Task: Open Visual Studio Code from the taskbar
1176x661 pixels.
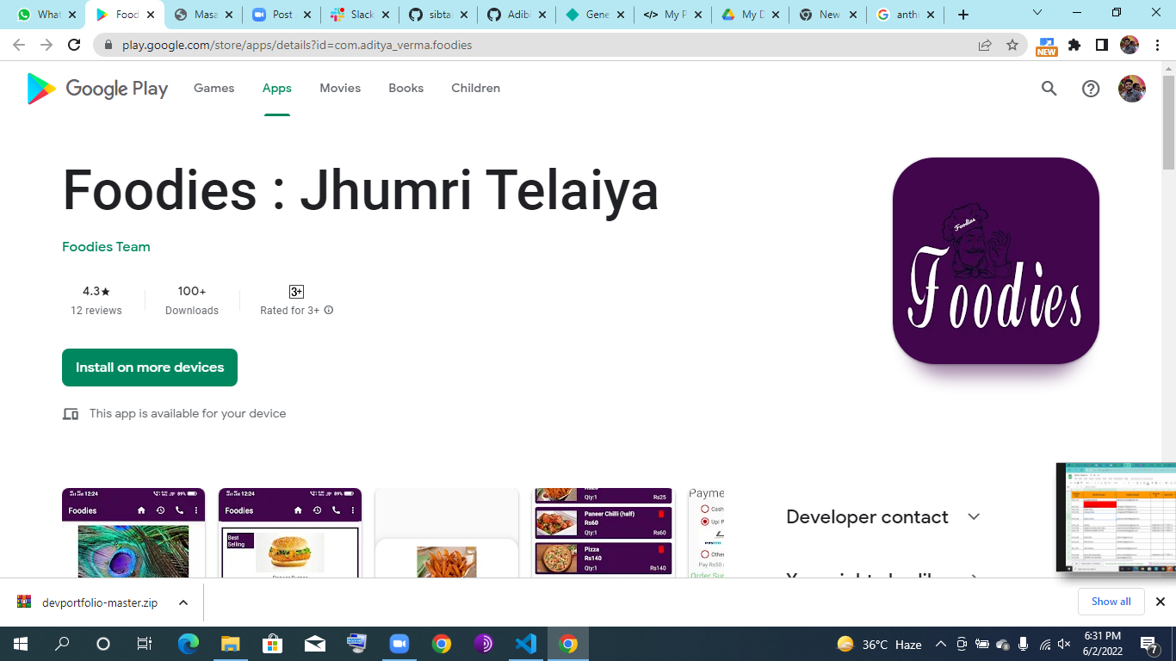Action: coord(525,644)
